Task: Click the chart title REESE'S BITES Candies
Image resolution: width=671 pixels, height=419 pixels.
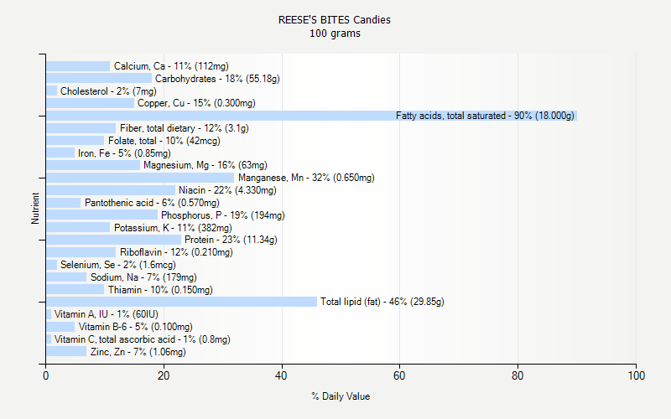Action: (334, 19)
